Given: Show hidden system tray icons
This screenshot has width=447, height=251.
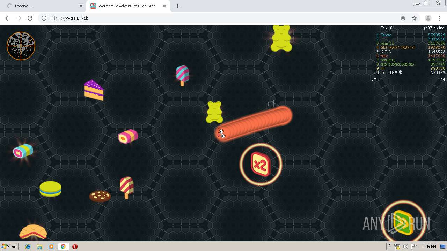Looking at the screenshot, I should 389,246.
